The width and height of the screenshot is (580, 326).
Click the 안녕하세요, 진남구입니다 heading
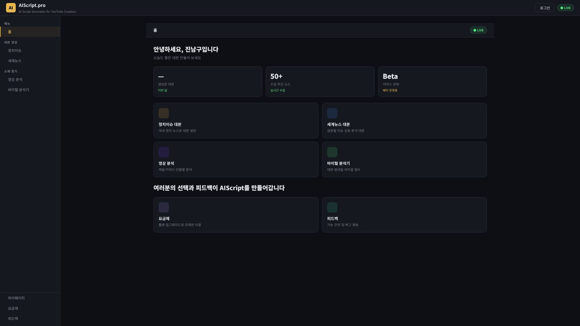(x=186, y=49)
